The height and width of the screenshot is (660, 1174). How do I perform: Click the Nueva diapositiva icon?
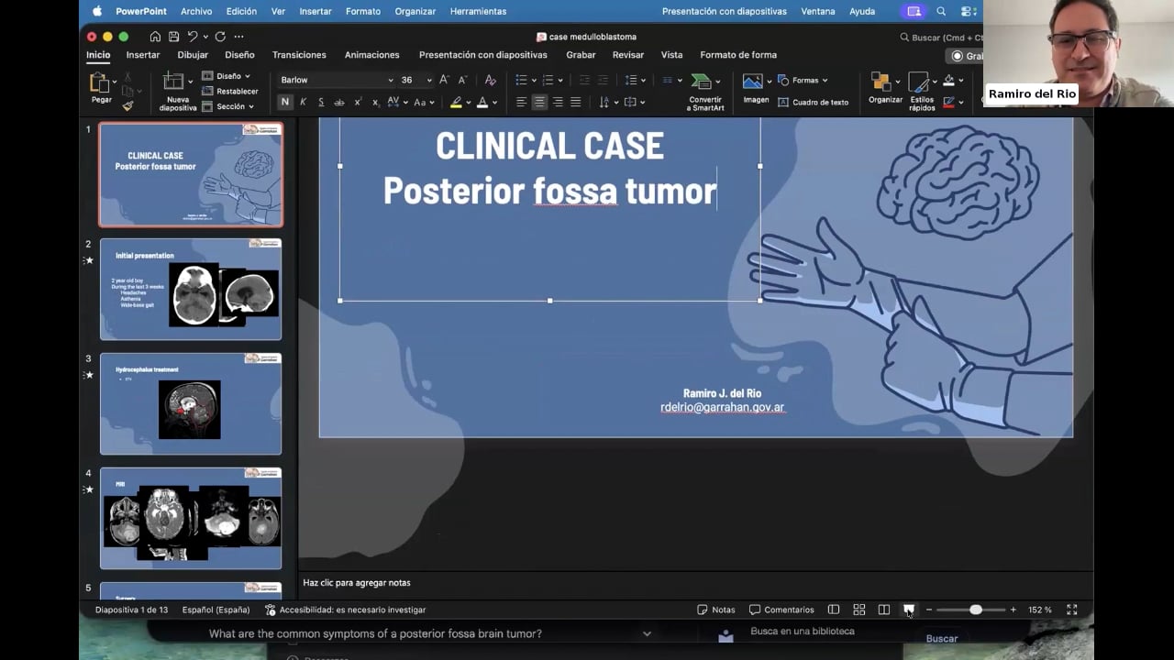pos(172,82)
